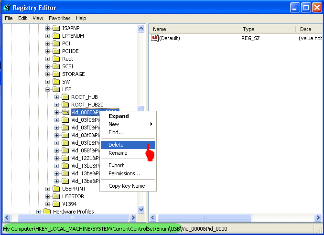The width and height of the screenshot is (324, 235).
Task: Click the PCIIDE folder icon
Action: click(x=56, y=51)
